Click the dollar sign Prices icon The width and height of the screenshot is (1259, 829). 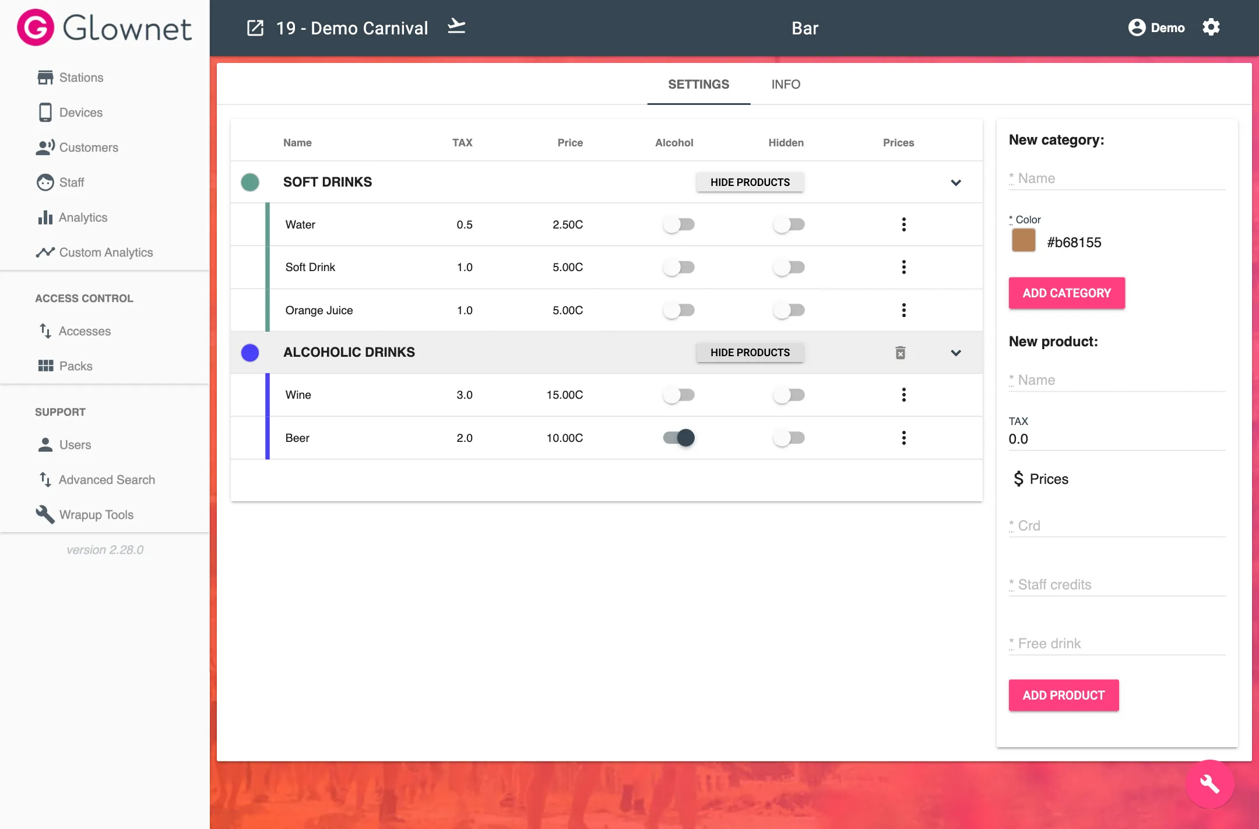coord(1018,479)
